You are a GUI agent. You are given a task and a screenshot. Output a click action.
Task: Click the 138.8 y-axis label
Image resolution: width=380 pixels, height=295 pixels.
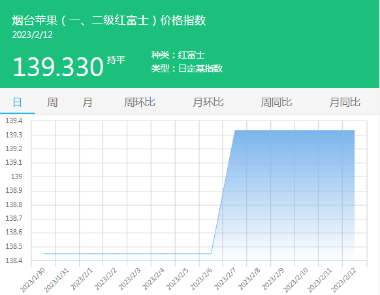tap(14, 204)
